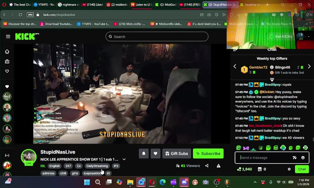Viewport: 314px width, 188px height.
Task: Send message with Chat button
Action: [302, 169]
